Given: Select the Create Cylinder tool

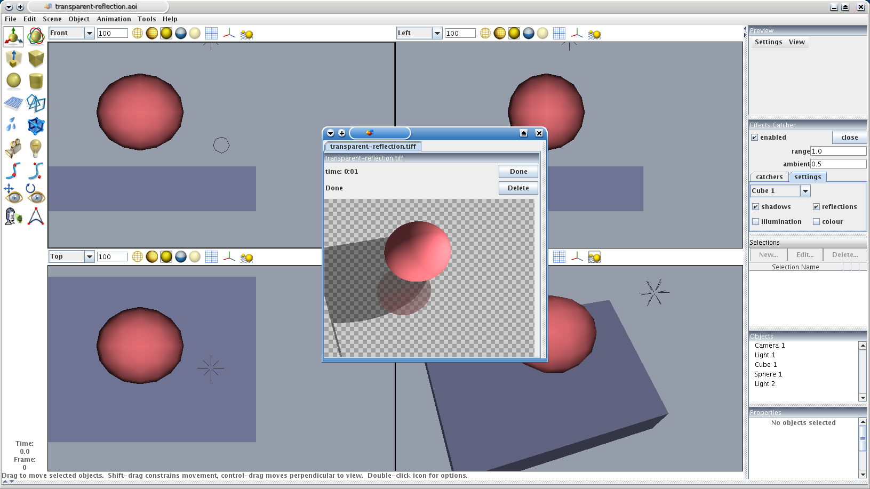Looking at the screenshot, I should pyautogui.click(x=36, y=81).
